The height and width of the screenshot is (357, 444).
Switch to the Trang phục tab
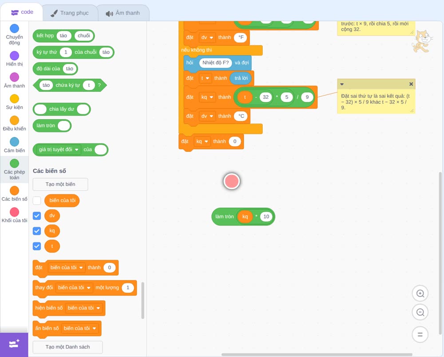tap(70, 13)
